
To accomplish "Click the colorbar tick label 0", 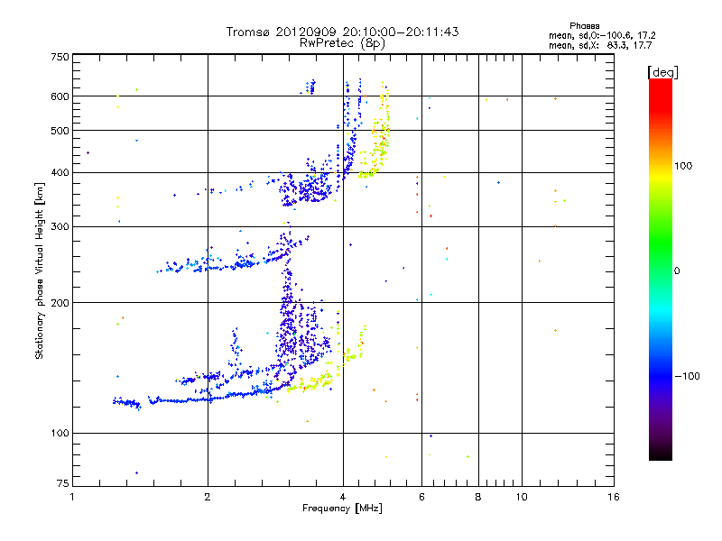I will [677, 271].
